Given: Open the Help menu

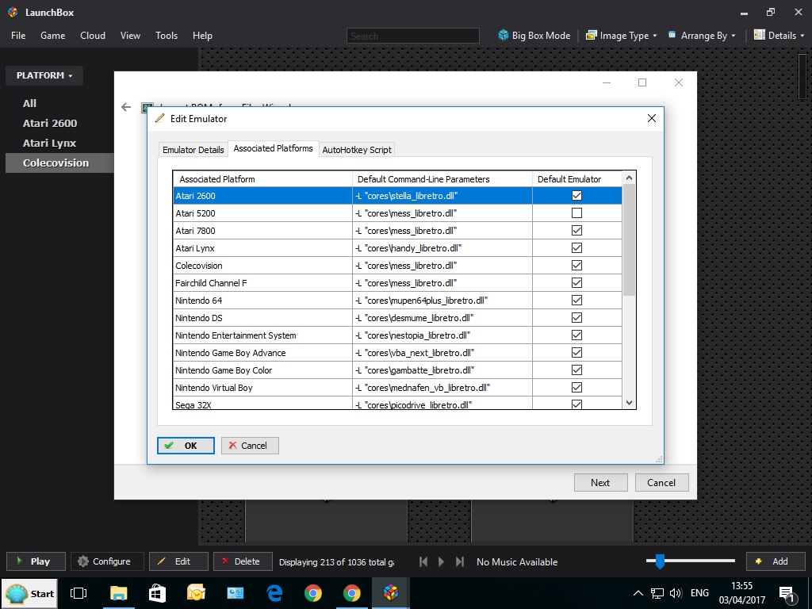Looking at the screenshot, I should pyautogui.click(x=202, y=35).
